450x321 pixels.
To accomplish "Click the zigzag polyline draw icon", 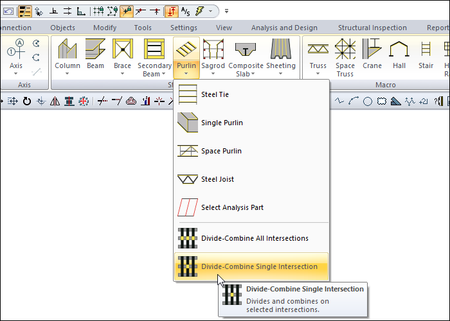I will click(x=339, y=101).
